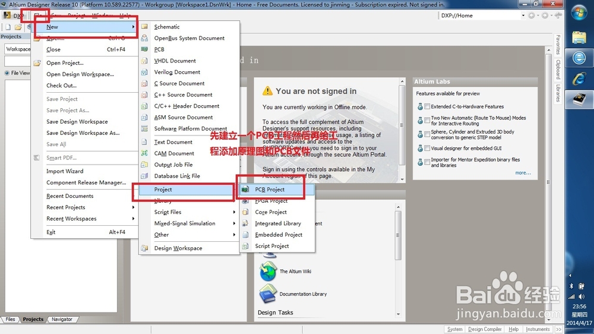Click Save Design Workspace menu item
The image size is (594, 334).
pyautogui.click(x=86, y=122)
